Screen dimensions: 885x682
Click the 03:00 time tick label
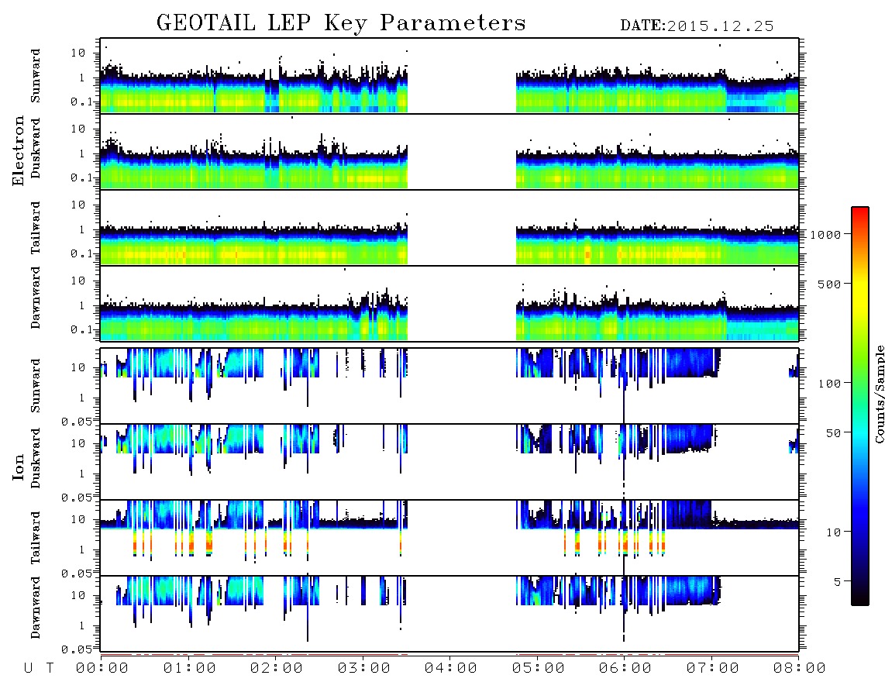point(364,669)
